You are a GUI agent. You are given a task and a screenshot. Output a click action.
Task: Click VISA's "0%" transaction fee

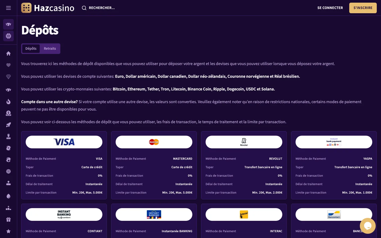[x=100, y=176]
